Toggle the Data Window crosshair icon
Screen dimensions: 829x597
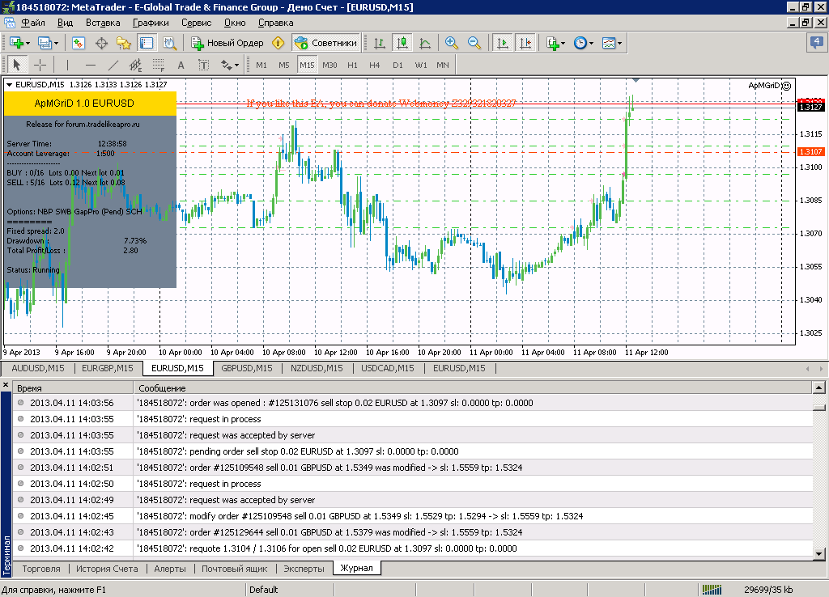(x=101, y=43)
